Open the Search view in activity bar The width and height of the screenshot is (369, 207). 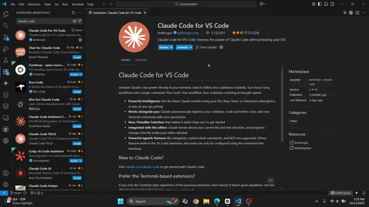pos(6,25)
